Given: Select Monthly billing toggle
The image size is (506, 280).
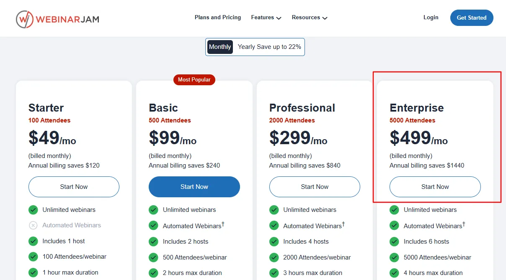Looking at the screenshot, I should pyautogui.click(x=220, y=47).
